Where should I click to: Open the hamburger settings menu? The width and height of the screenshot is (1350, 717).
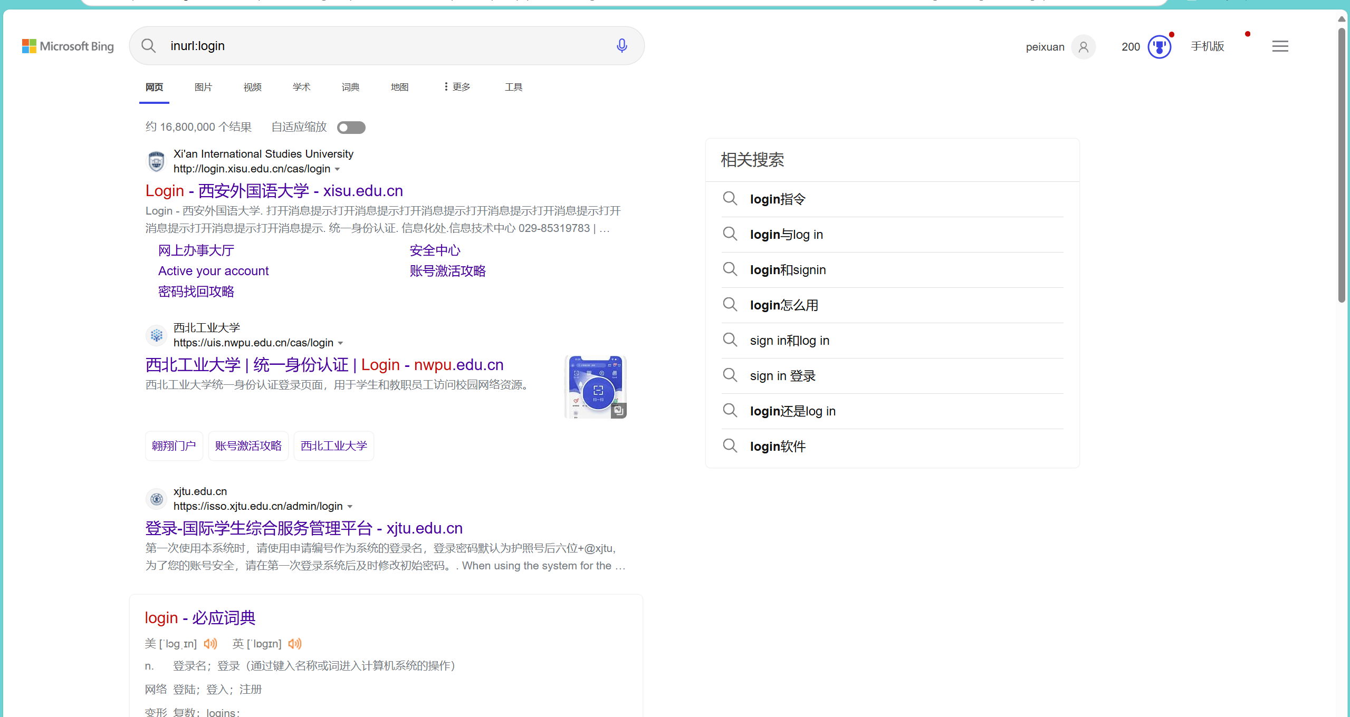tap(1280, 46)
